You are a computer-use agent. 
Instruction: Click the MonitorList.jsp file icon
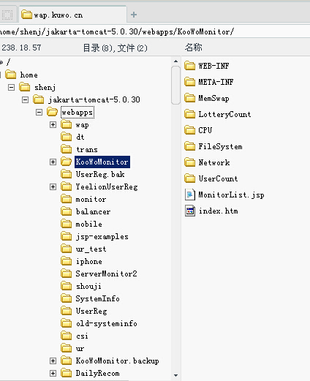point(190,195)
